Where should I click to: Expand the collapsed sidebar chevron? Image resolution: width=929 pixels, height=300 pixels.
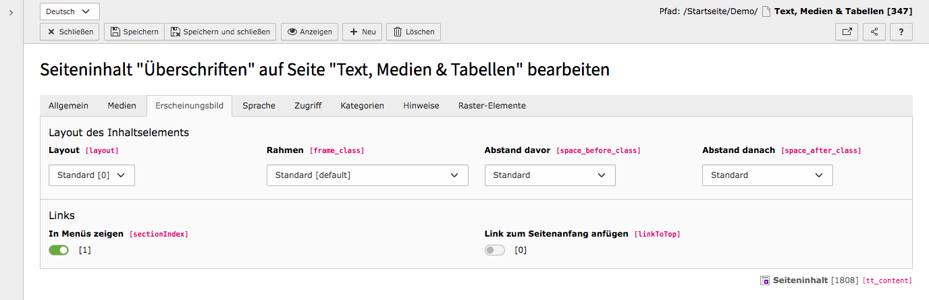11,12
